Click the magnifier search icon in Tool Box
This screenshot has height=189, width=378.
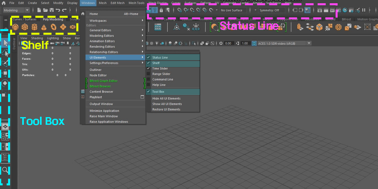[5, 170]
